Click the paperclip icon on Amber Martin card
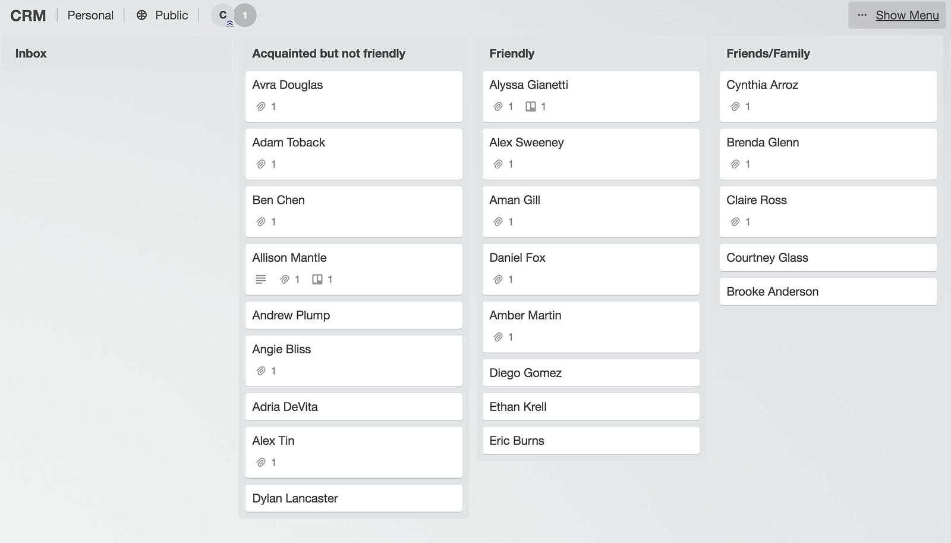 pyautogui.click(x=498, y=337)
